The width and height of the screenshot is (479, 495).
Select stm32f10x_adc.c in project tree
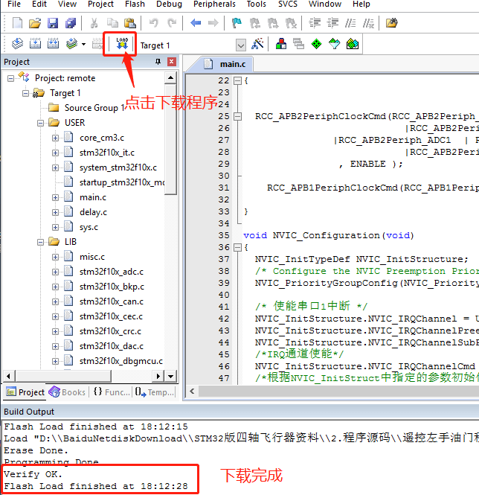[111, 272]
